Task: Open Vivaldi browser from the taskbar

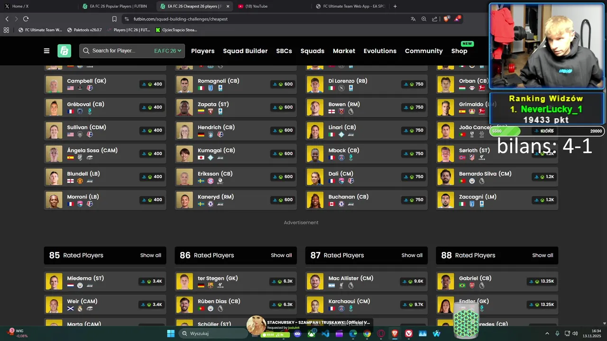Action: coord(409,333)
